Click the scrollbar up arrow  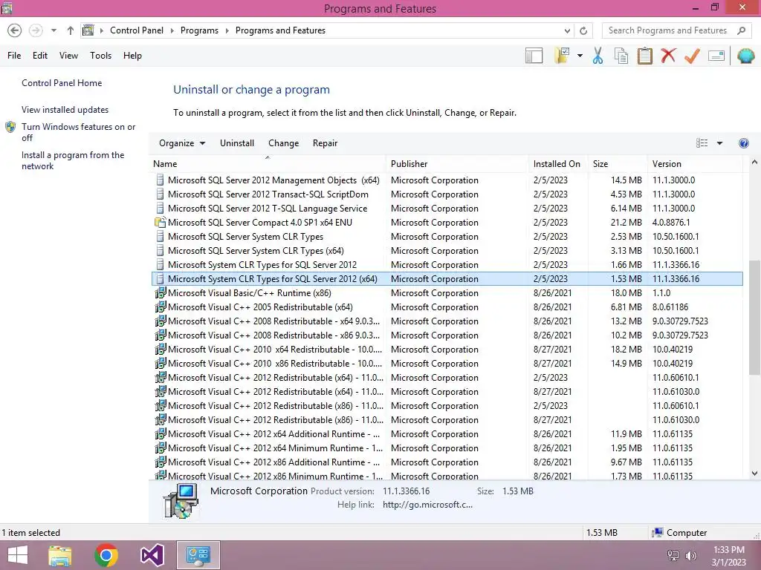pos(754,163)
